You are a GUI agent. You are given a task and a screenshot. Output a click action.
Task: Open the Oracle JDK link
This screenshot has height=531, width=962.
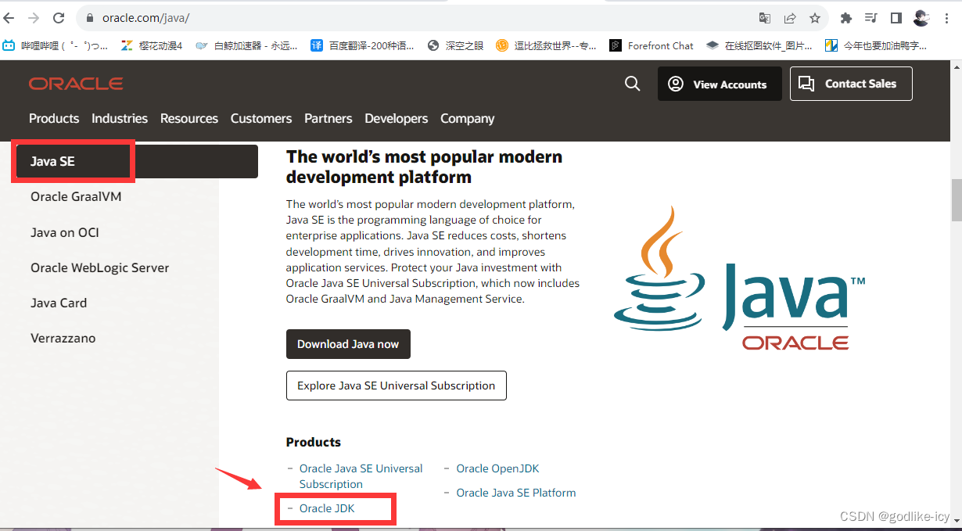[327, 508]
